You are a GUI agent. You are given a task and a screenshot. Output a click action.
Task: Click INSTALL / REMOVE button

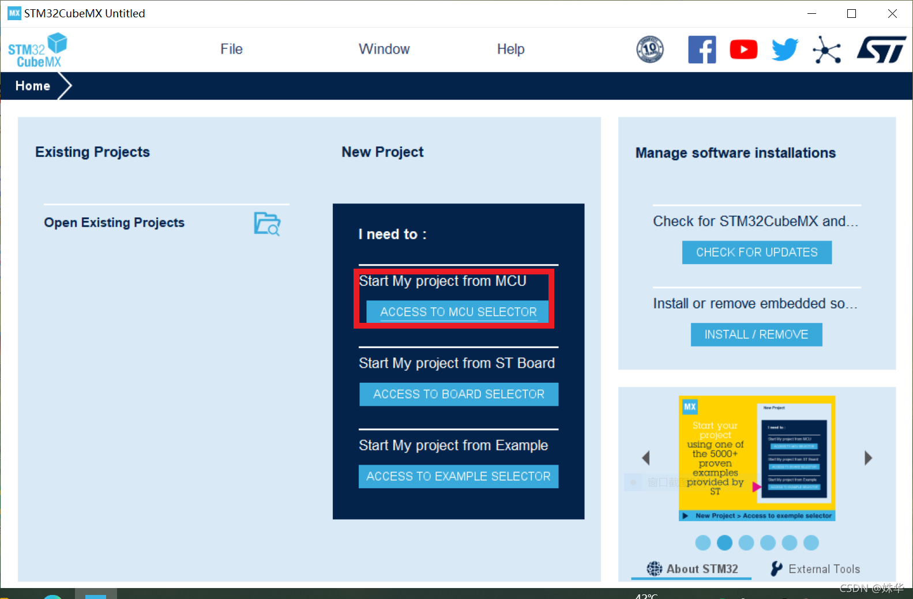tap(756, 334)
